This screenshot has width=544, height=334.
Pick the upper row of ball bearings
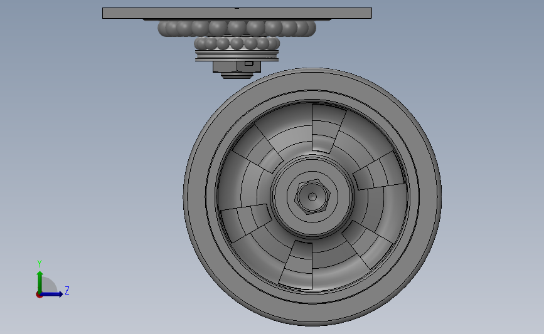(x=237, y=28)
